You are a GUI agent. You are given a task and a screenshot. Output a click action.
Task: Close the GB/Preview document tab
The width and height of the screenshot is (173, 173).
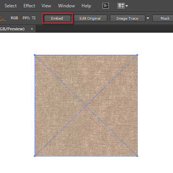pos(32,29)
